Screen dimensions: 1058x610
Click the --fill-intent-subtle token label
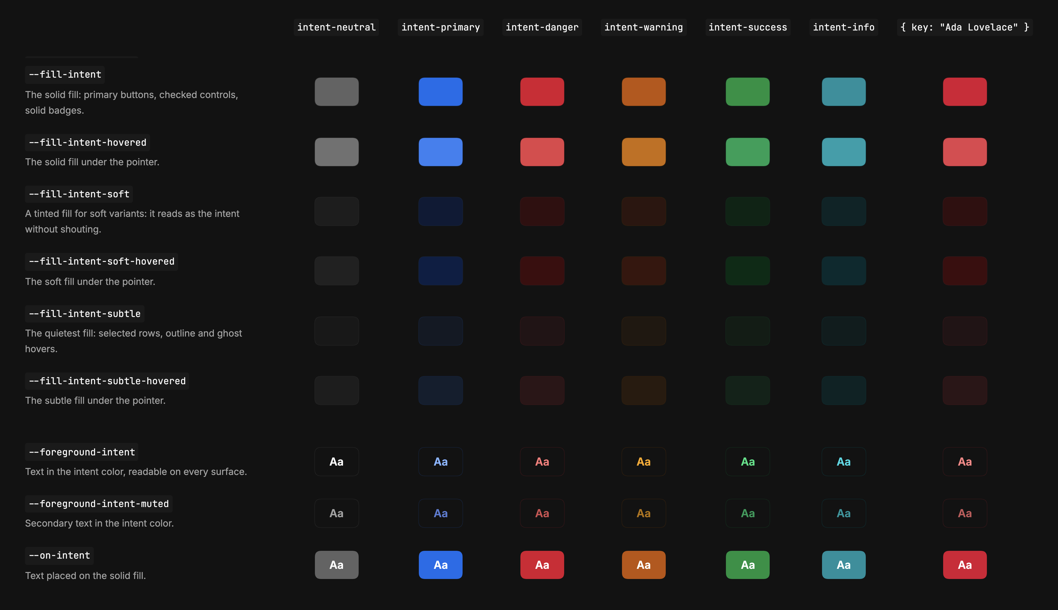click(85, 314)
